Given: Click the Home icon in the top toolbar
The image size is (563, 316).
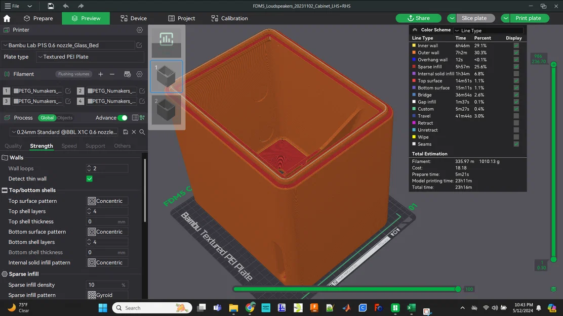Looking at the screenshot, I should 6,18.
